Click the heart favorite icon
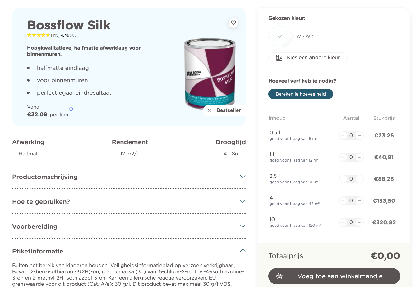416x287 pixels. click(233, 23)
